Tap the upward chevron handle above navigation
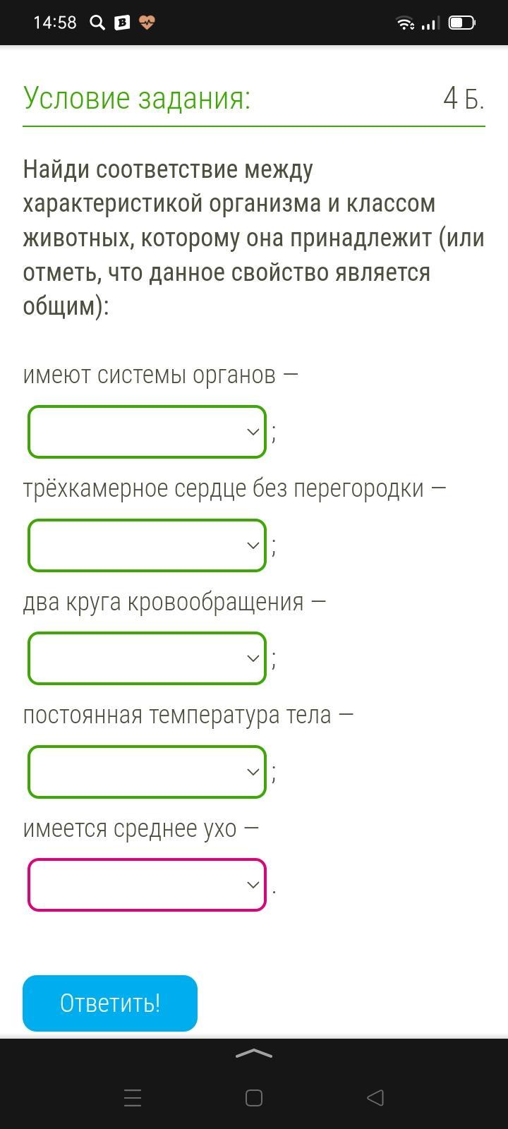508x1129 pixels. tap(254, 1054)
